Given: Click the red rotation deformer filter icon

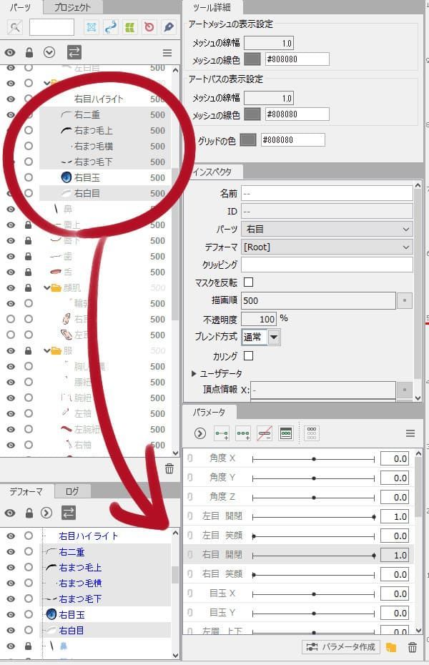Looking at the screenshot, I should click(149, 28).
